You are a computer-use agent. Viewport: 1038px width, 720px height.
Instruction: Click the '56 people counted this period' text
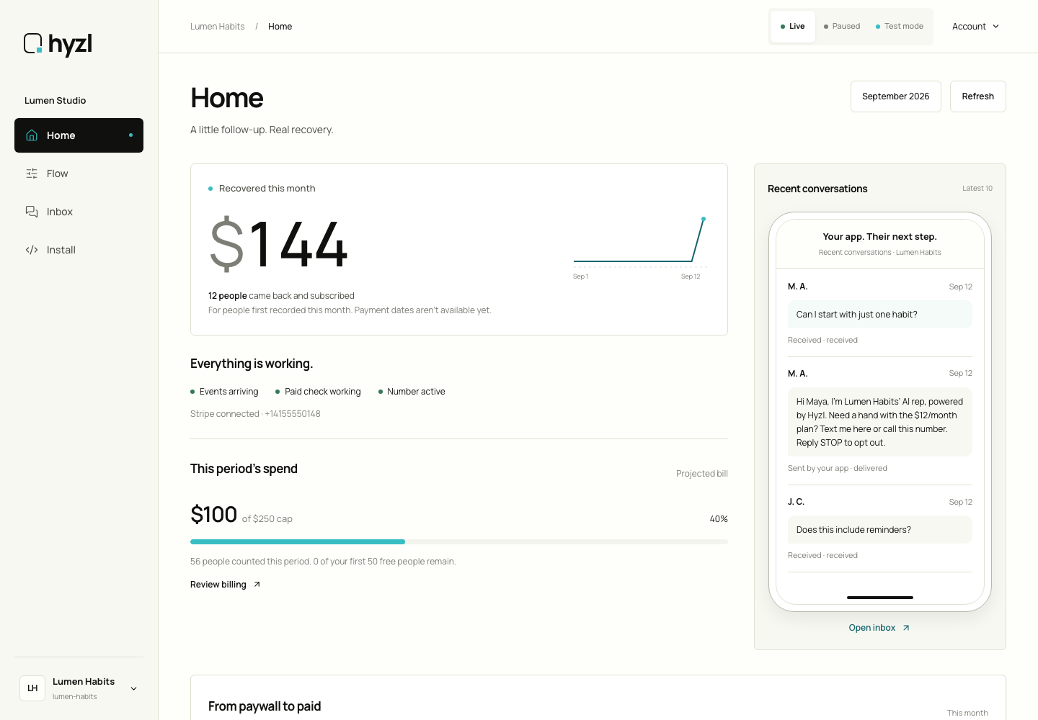pos(323,562)
